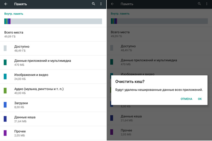Confirm cache clearing with OK
Viewport: 212px width, 141px height.
[200, 99]
